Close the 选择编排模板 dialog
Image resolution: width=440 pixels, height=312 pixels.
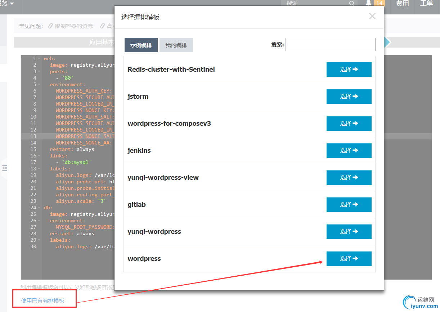(372, 16)
